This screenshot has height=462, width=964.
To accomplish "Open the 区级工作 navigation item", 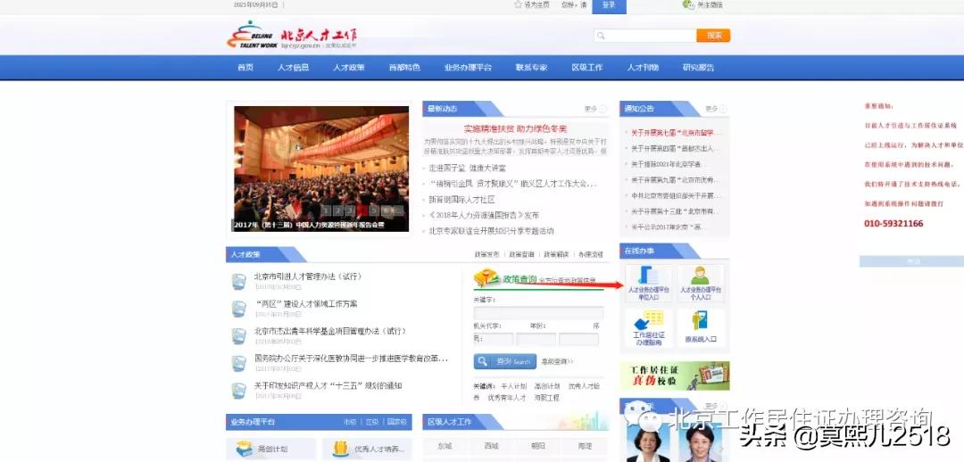I will [587, 68].
